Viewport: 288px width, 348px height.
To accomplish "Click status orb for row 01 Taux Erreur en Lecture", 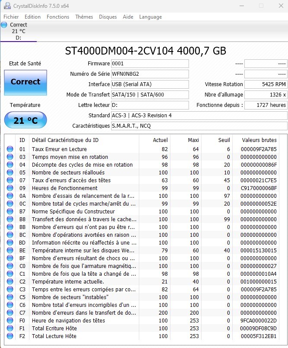I will pyautogui.click(x=10, y=149).
